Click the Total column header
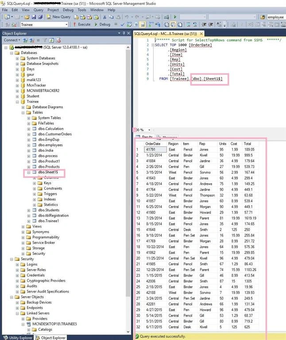286x340 pixels. 250,144
